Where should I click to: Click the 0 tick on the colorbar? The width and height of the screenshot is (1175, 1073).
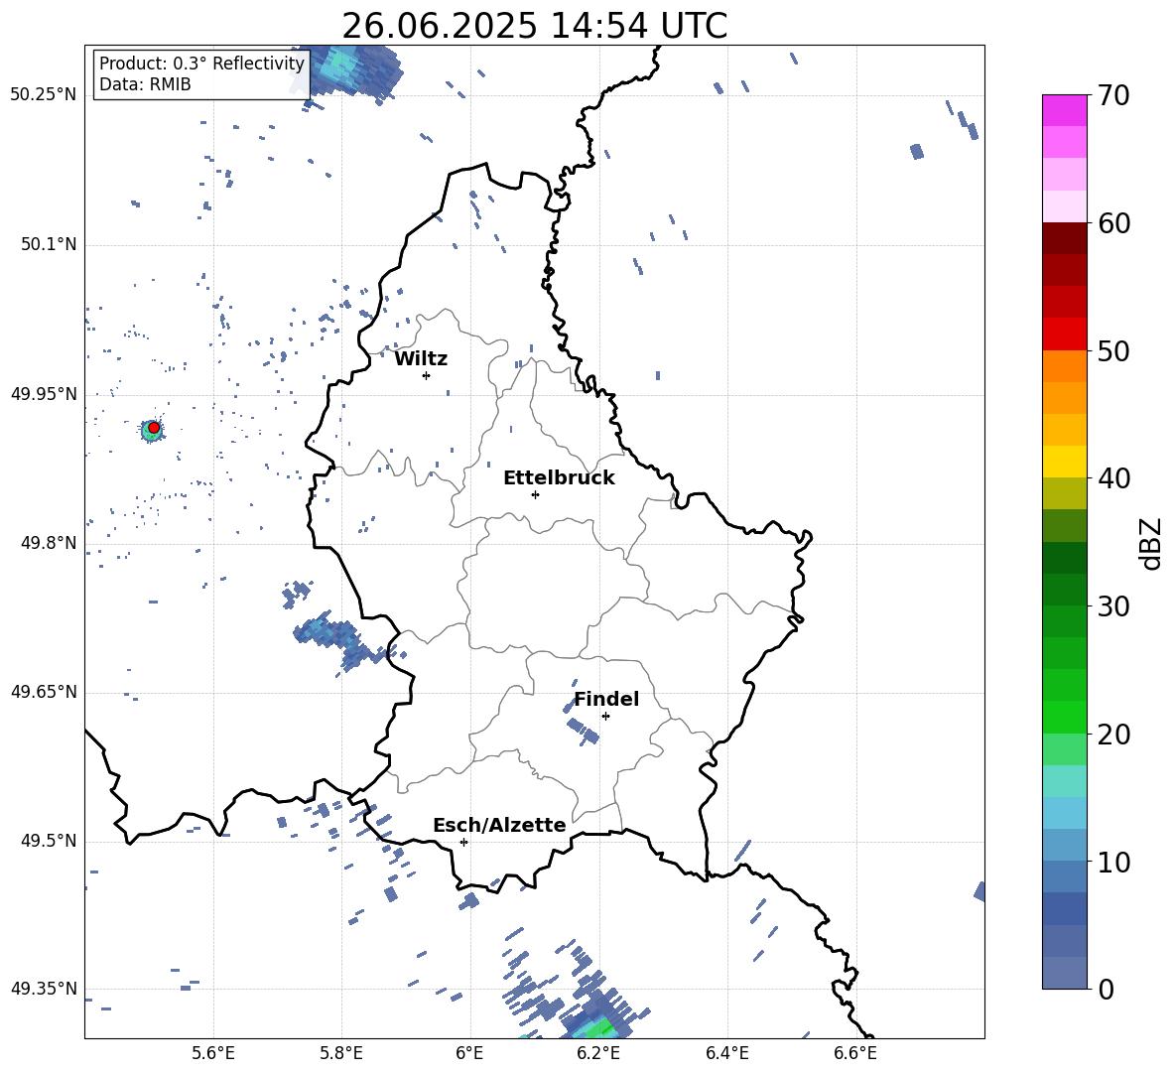click(x=1106, y=990)
